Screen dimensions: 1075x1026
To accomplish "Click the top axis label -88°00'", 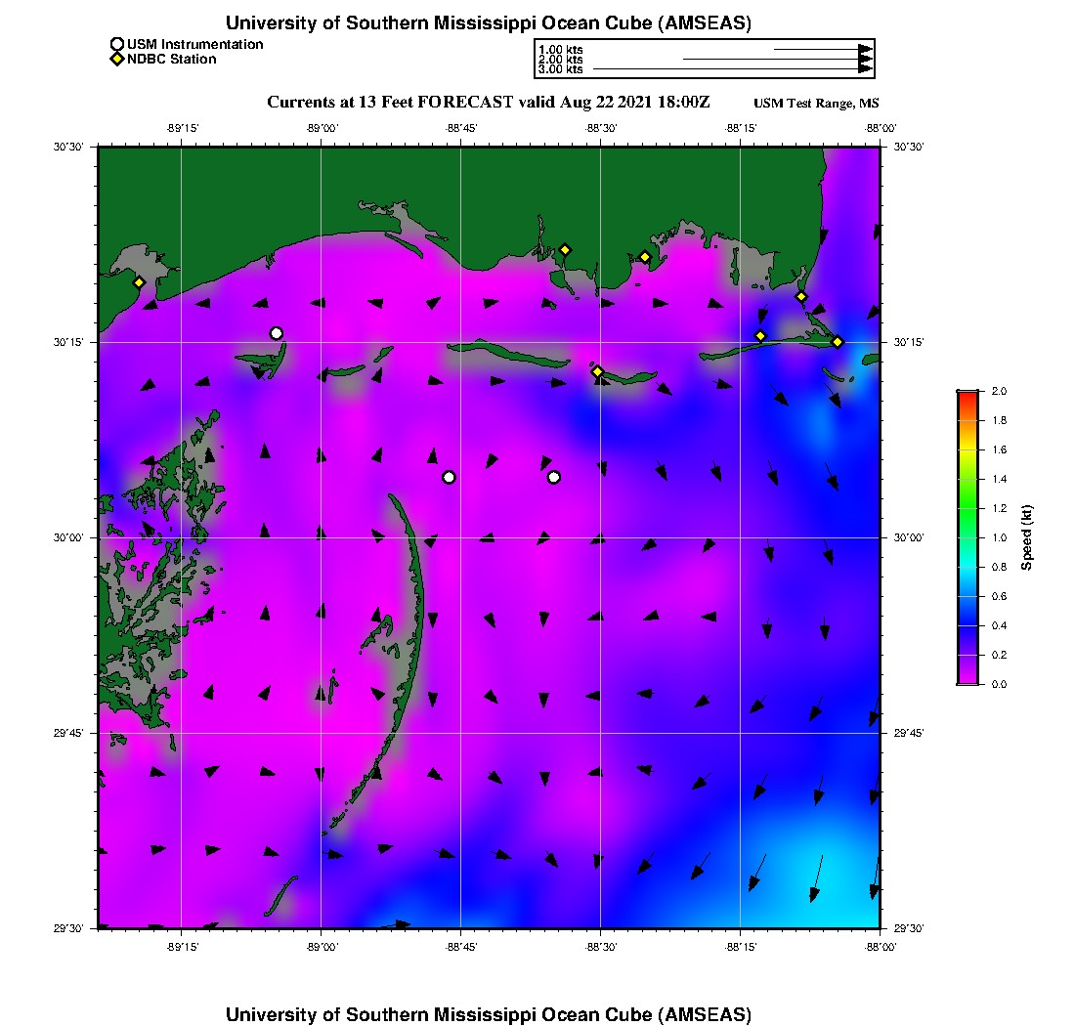I will click(x=881, y=128).
